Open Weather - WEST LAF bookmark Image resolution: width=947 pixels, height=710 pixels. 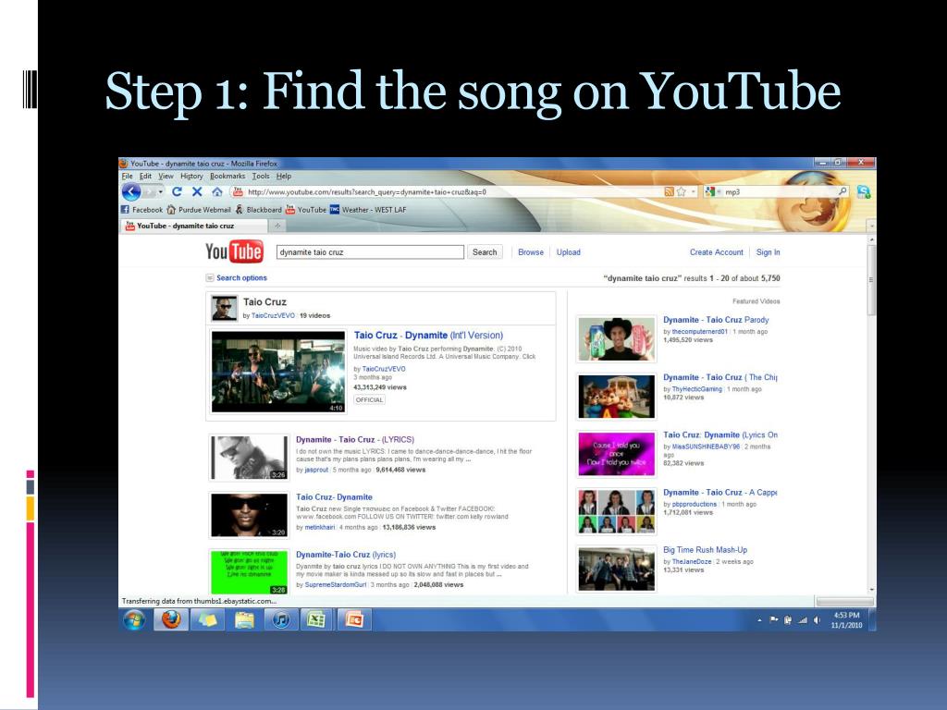[368, 210]
